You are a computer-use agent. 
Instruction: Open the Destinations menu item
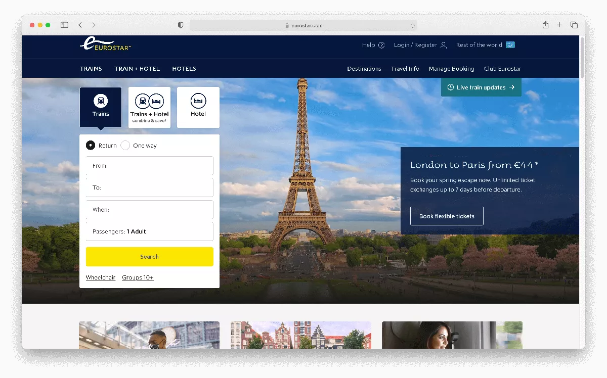(x=364, y=69)
